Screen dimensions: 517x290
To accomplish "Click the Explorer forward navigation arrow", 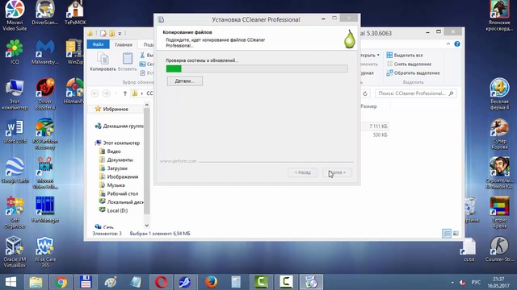I will pos(106,93).
